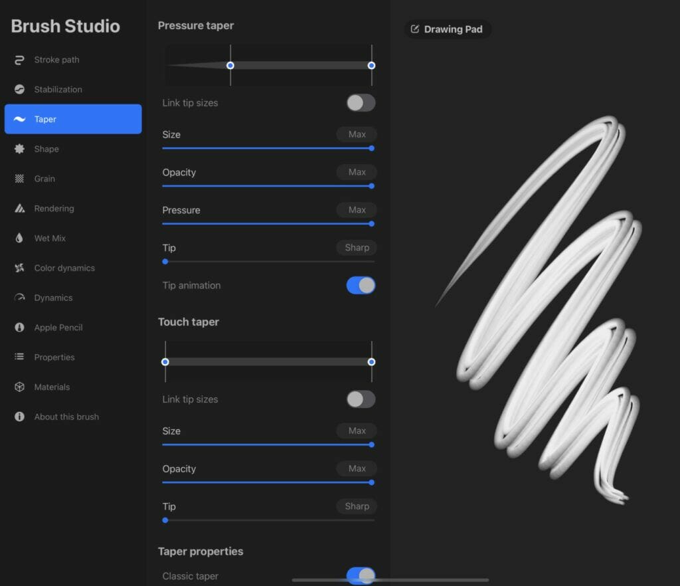Open the Drawing Pad button
Image resolution: width=680 pixels, height=586 pixels.
click(448, 29)
